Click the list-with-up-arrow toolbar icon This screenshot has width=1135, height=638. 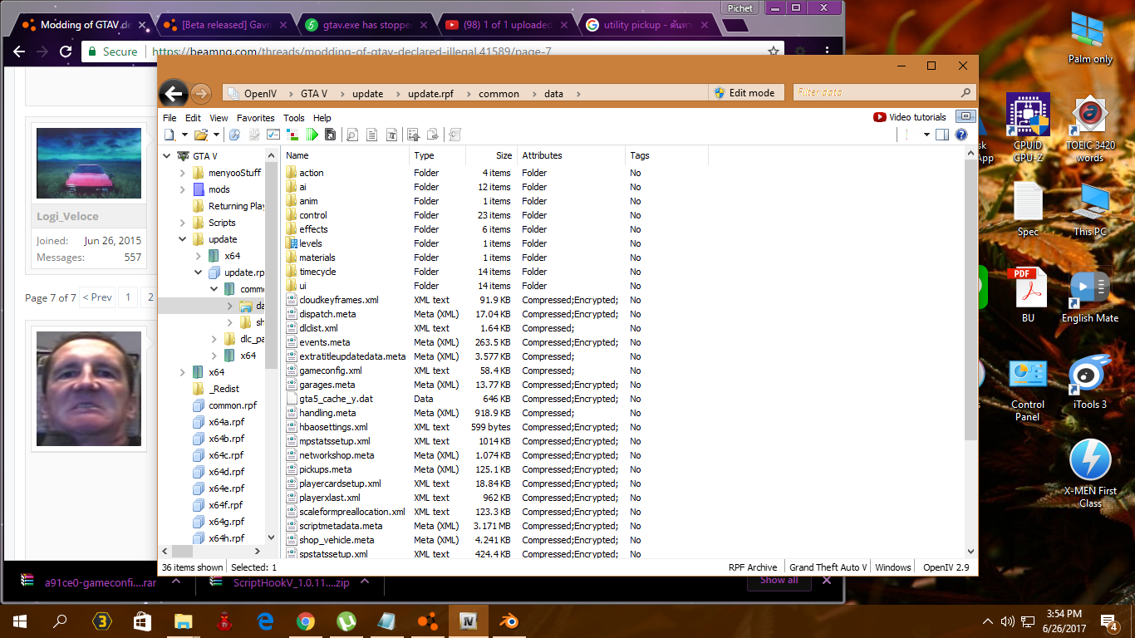413,135
